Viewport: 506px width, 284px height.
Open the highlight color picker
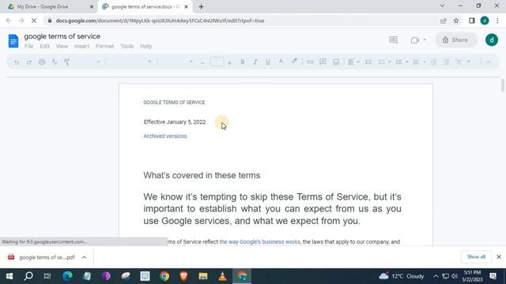point(294,62)
